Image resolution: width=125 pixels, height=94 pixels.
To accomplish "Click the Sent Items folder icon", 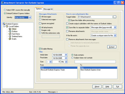I will pos(10,34).
